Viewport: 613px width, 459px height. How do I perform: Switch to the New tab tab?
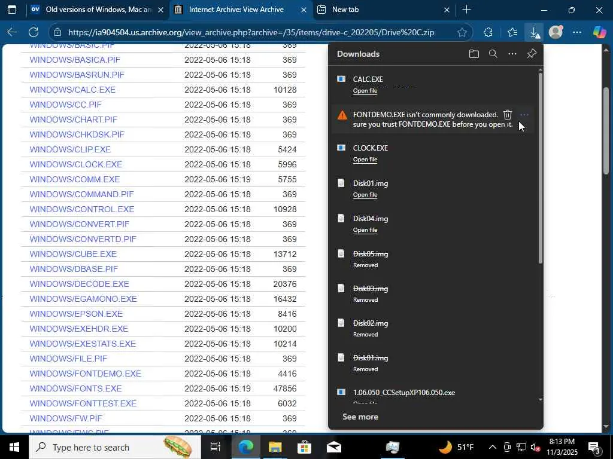click(x=384, y=10)
